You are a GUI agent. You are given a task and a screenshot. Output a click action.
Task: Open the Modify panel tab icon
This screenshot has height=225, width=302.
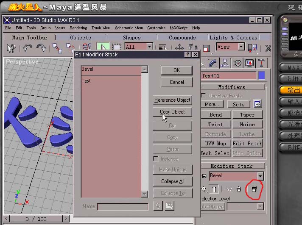(x=213, y=63)
